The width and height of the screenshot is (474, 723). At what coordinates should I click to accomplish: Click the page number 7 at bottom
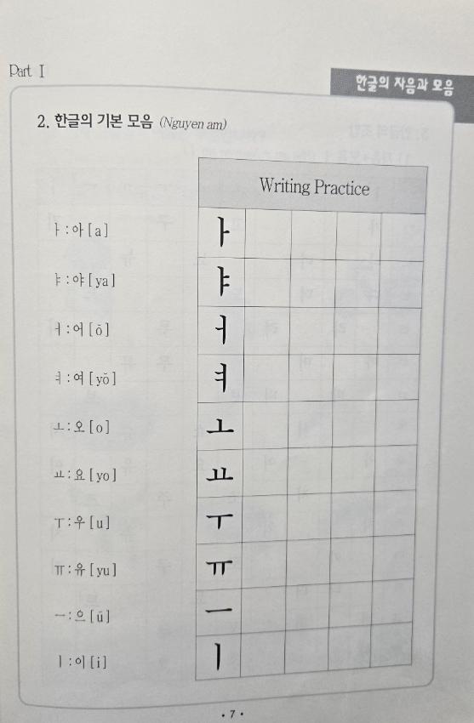(x=232, y=714)
